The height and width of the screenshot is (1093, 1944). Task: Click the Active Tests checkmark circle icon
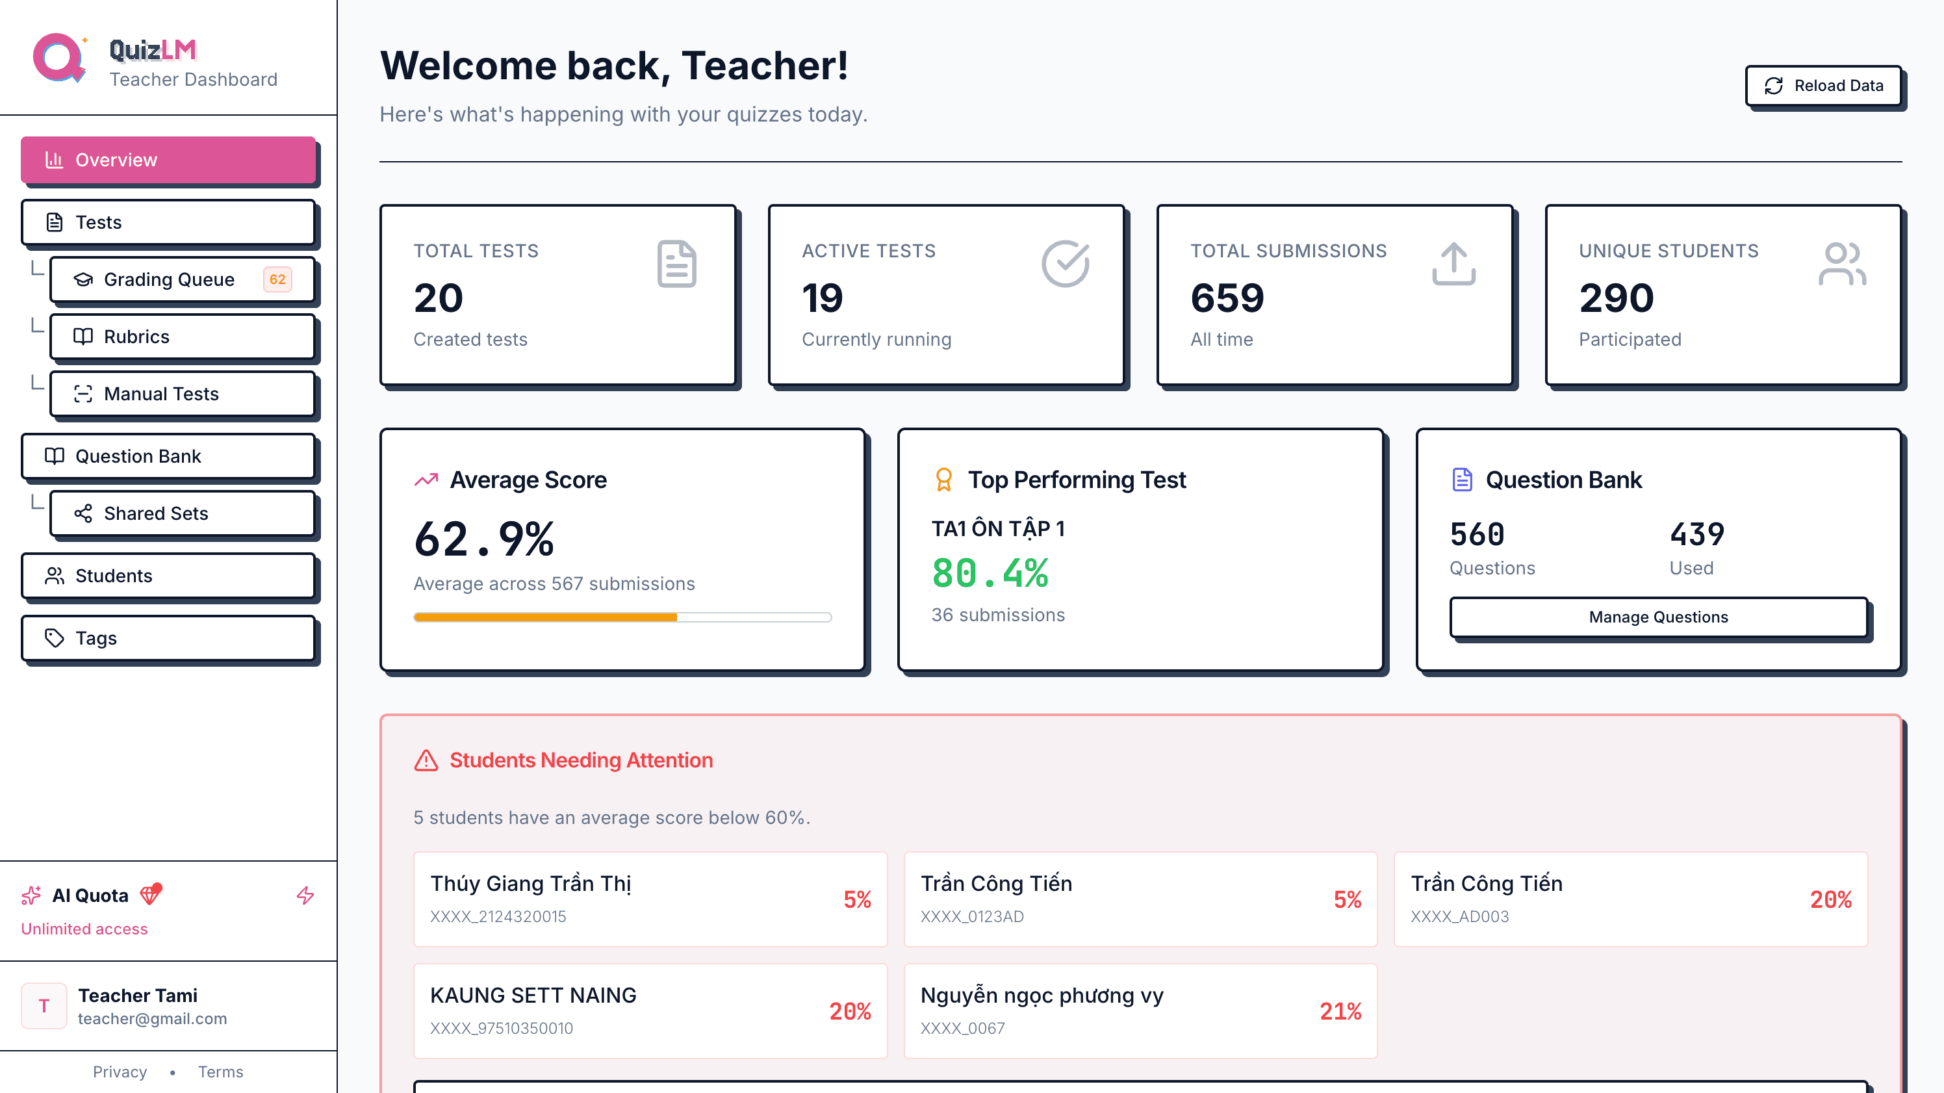point(1065,263)
